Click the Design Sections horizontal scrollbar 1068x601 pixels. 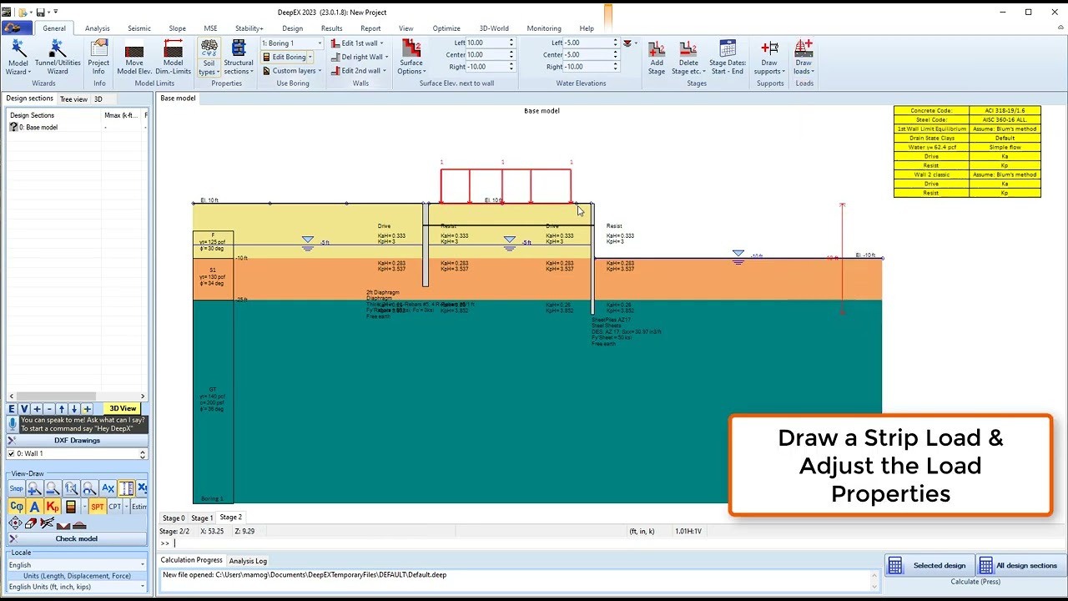[x=77, y=396]
